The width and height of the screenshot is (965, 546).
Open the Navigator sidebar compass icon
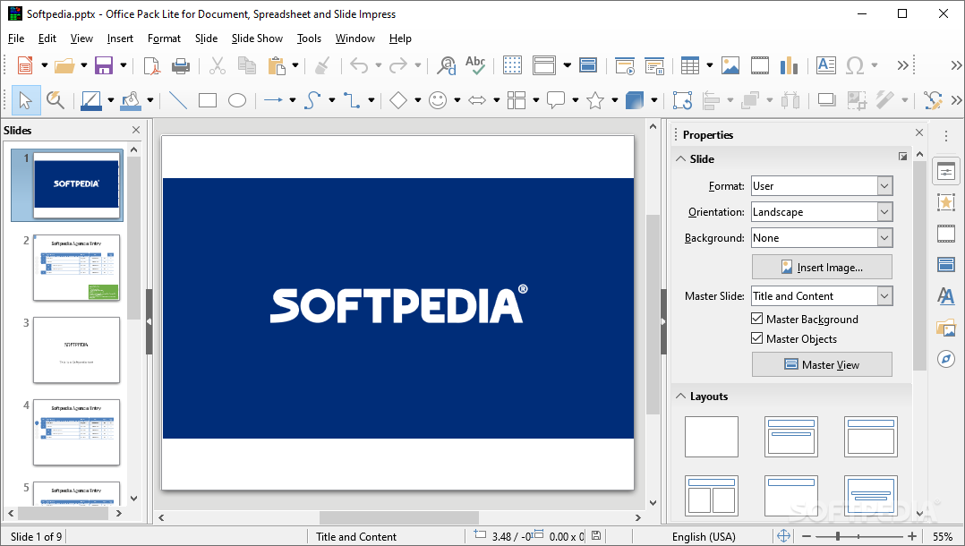946,358
